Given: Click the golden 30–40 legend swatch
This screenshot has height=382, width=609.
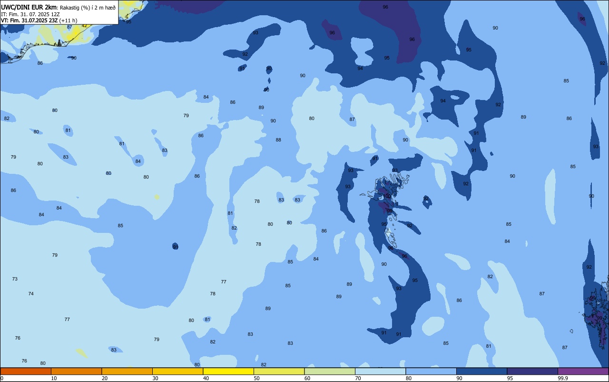Looking at the screenshot, I should [177, 371].
